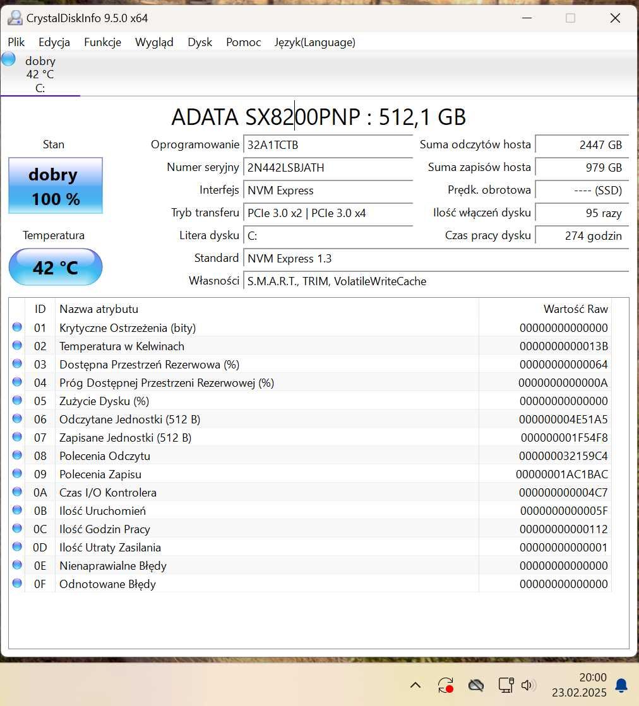Click the Oprogramowanie field showing 32A1TCTB
Screen dimensions: 639x706
(328, 145)
